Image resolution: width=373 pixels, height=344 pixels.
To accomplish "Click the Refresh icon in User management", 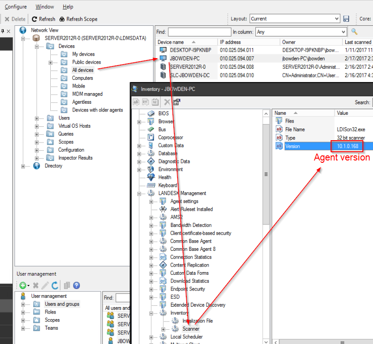I will 54,285.
